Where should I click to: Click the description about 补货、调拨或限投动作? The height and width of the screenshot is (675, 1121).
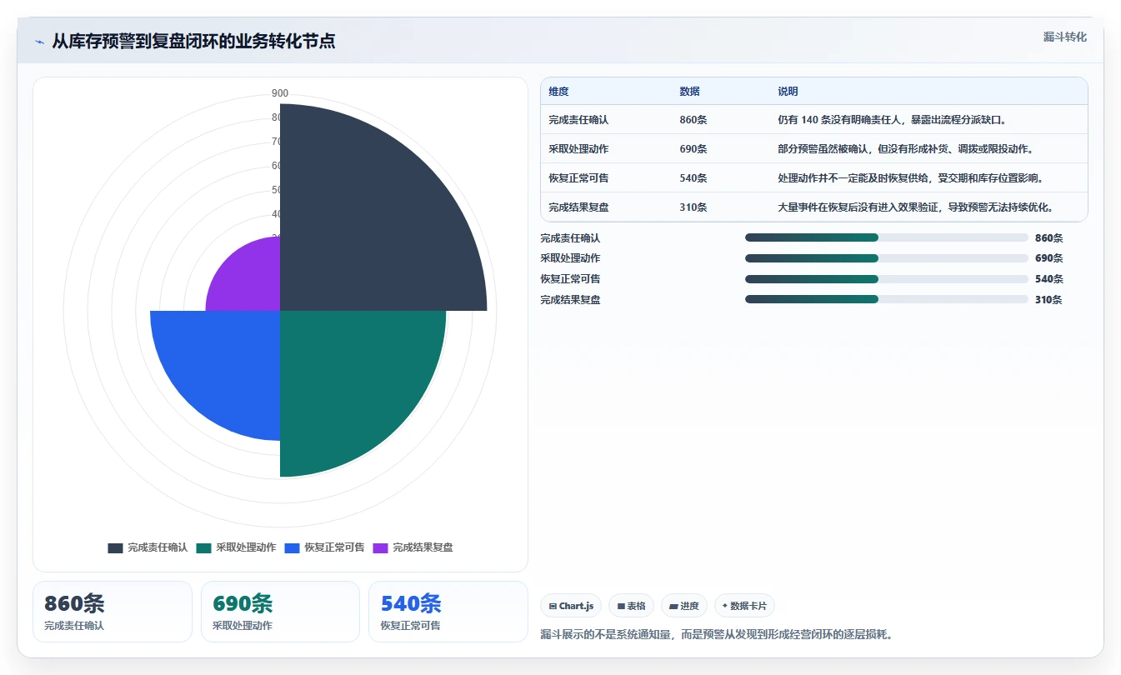(905, 149)
